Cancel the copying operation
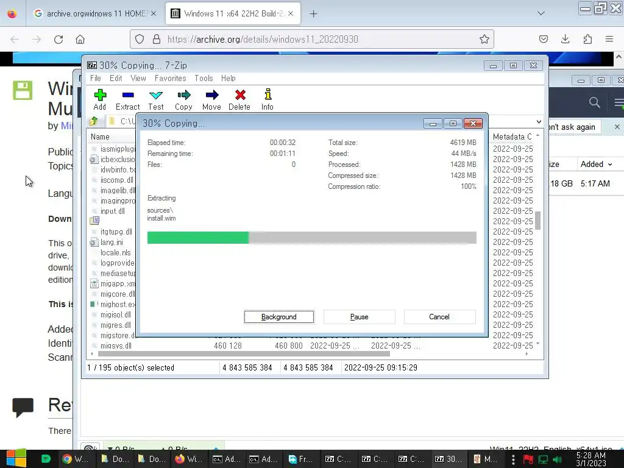 click(439, 317)
